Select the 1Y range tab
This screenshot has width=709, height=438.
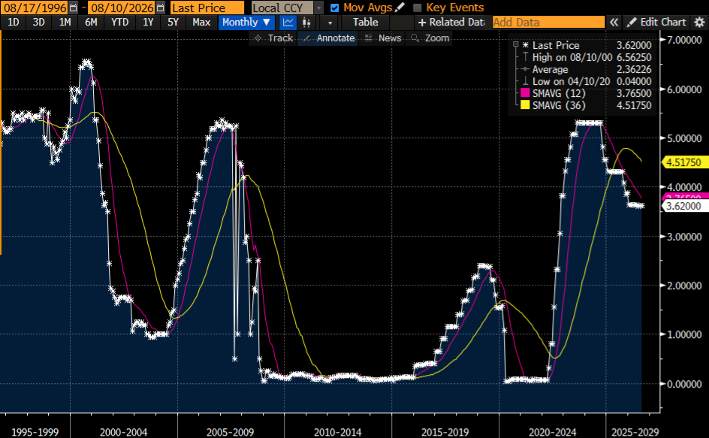click(148, 23)
